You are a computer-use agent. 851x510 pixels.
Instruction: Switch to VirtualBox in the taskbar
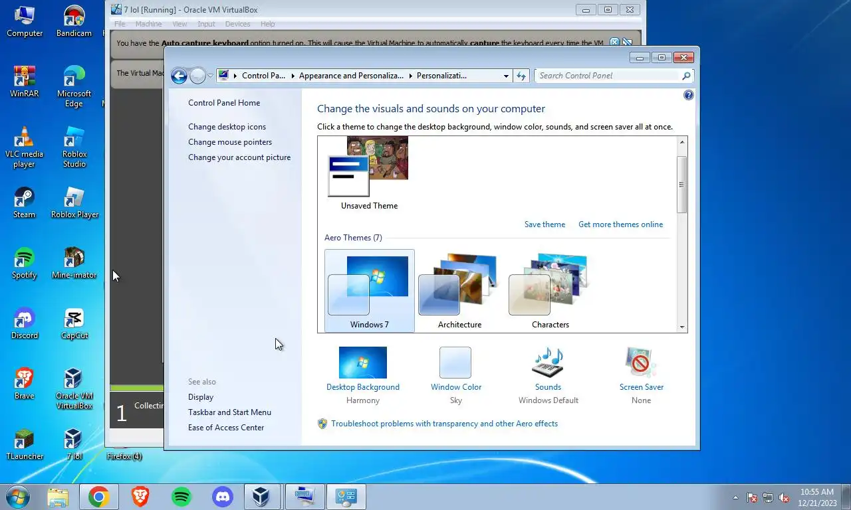[263, 497]
